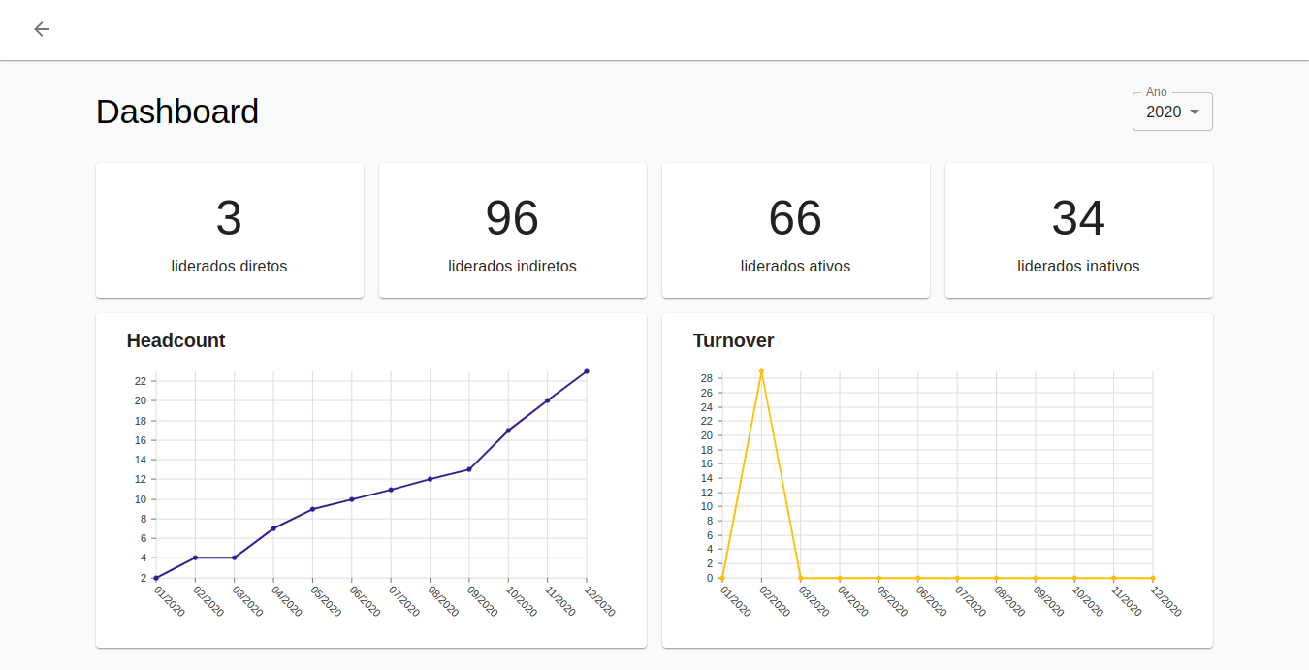Click Turnover data point for 01/2020
Screen dimensions: 1309x670
[722, 578]
